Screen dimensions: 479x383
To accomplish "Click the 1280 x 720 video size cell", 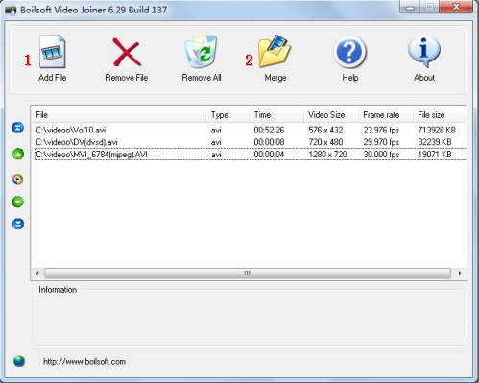I will (327, 155).
